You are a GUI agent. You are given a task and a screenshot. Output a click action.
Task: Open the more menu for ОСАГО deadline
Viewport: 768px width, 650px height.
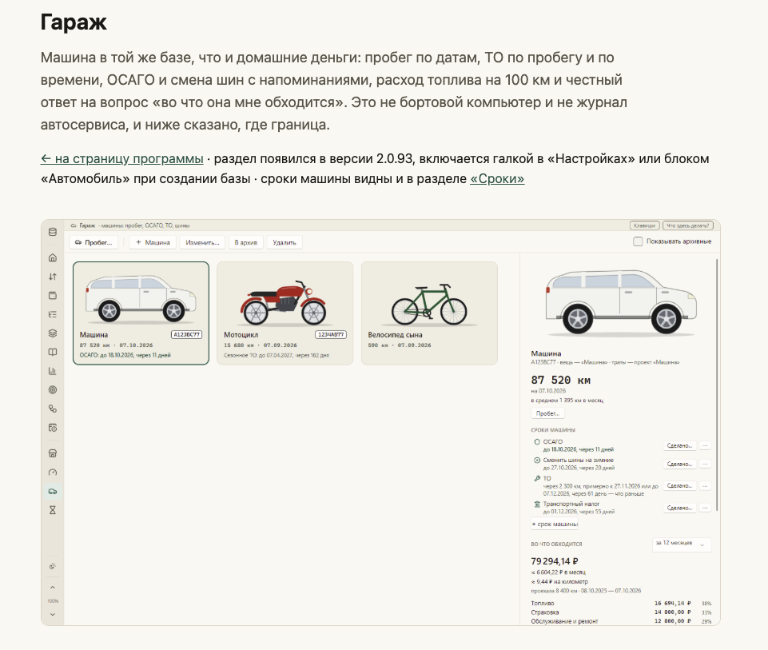(706, 446)
